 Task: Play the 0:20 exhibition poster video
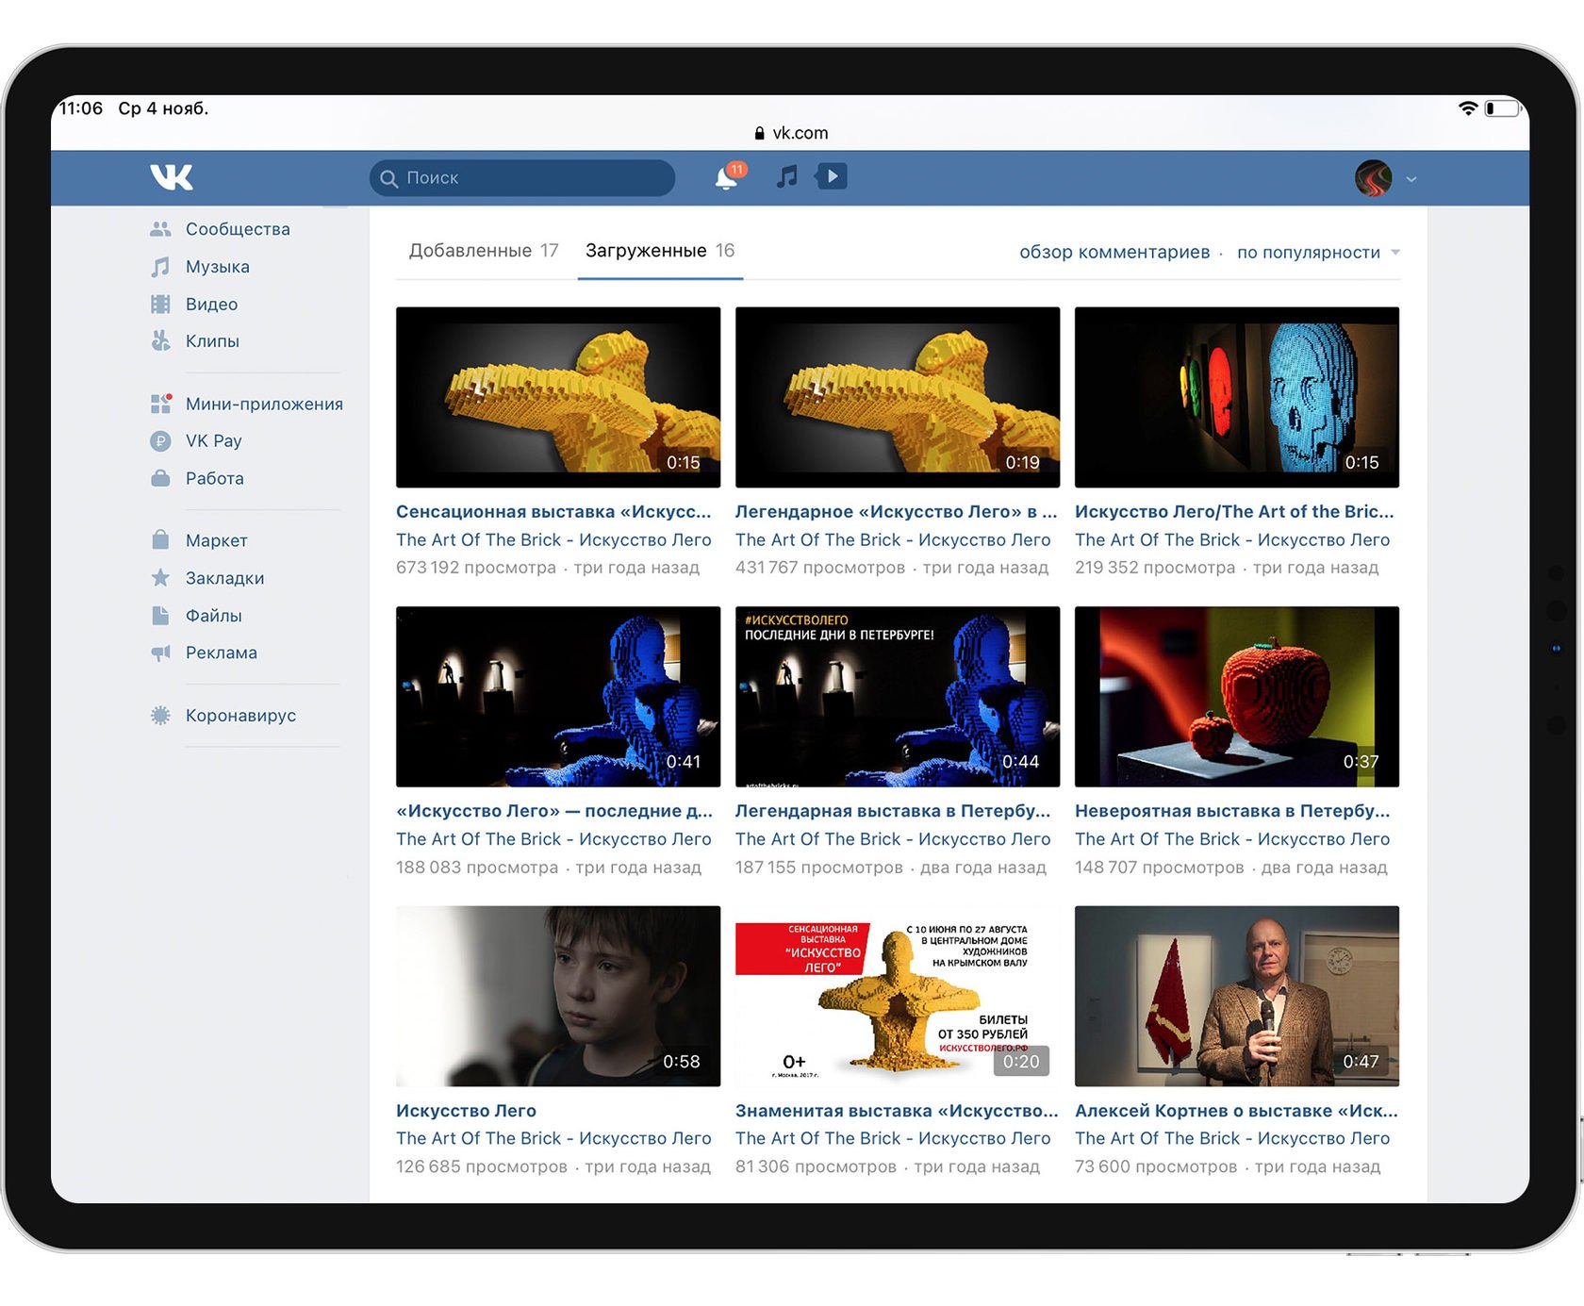(x=898, y=996)
